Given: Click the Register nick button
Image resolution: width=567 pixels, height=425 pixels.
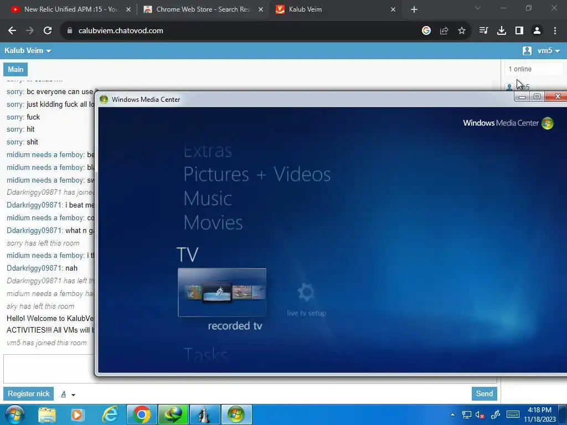Looking at the screenshot, I should tap(29, 393).
